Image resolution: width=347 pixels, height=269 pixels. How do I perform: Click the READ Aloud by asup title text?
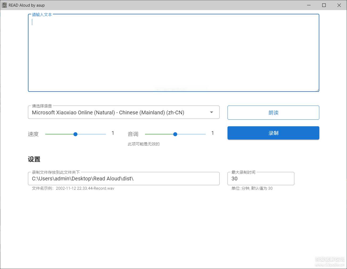(x=26, y=5)
